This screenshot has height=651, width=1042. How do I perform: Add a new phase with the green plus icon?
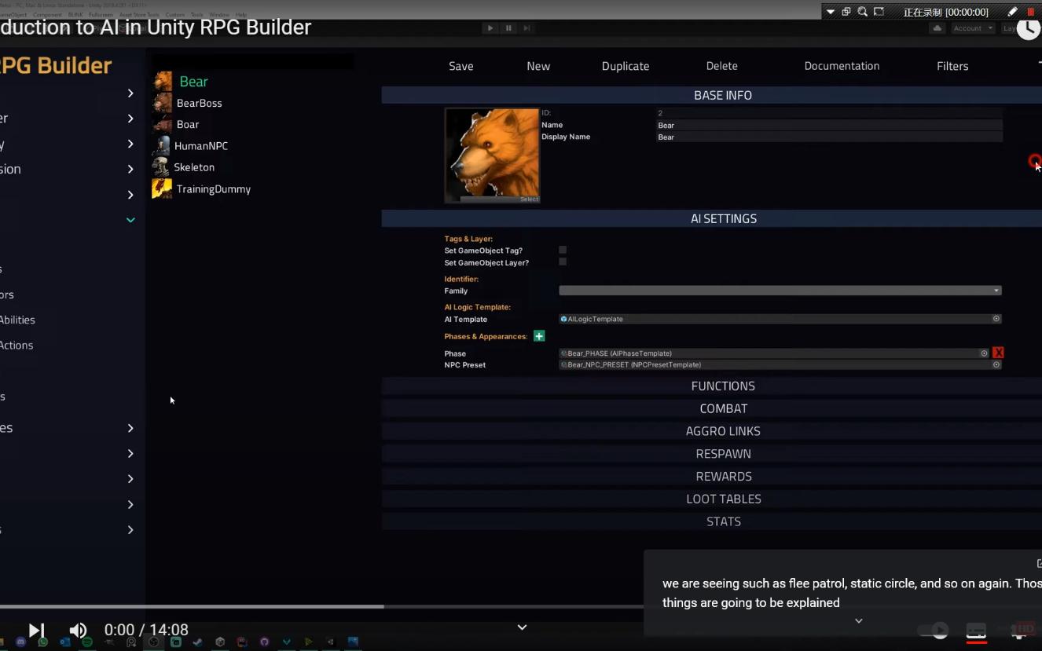[539, 335]
